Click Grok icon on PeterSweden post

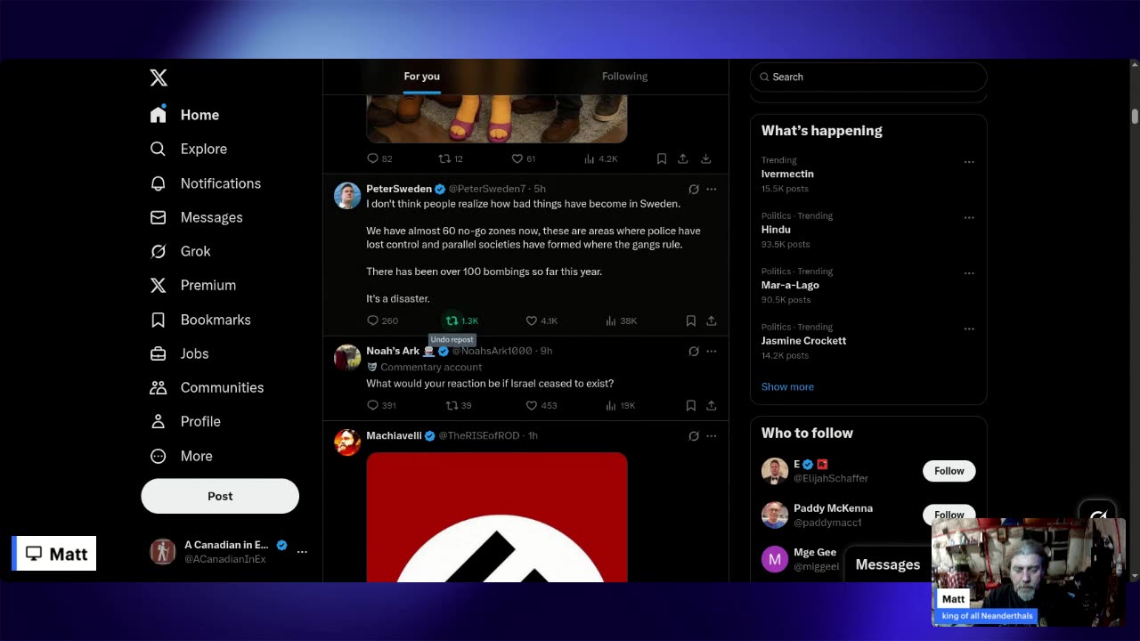[x=694, y=189]
